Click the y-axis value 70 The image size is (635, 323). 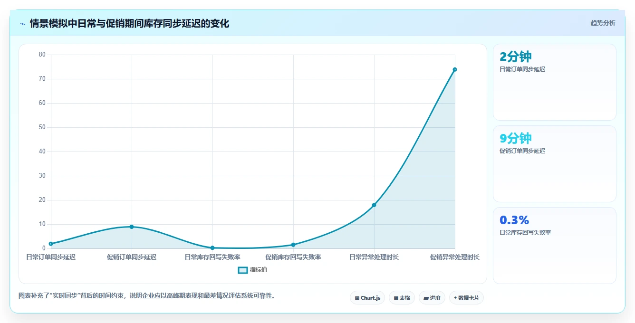coord(42,79)
